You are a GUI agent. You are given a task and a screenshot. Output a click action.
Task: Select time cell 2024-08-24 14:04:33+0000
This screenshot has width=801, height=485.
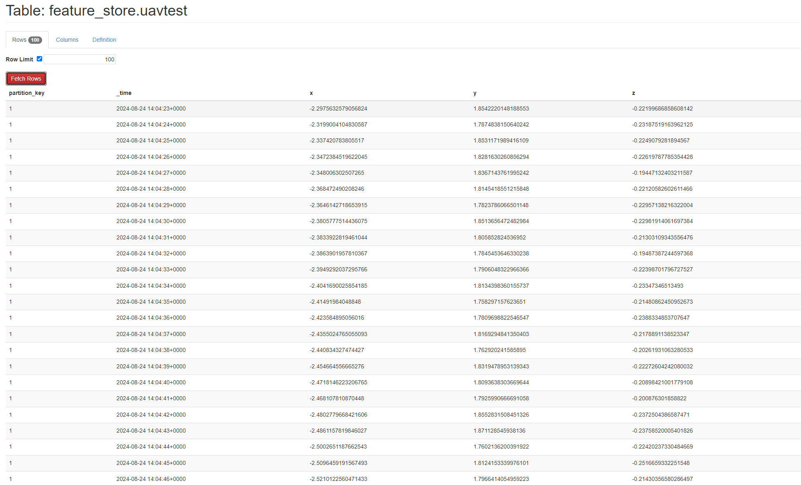point(151,269)
